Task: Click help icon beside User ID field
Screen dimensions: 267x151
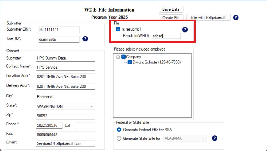Action: click(x=85, y=39)
